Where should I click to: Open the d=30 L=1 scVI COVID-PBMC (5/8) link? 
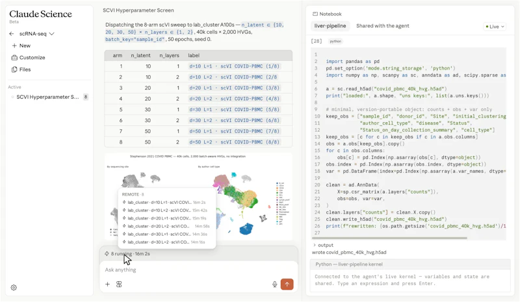pyautogui.click(x=235, y=110)
